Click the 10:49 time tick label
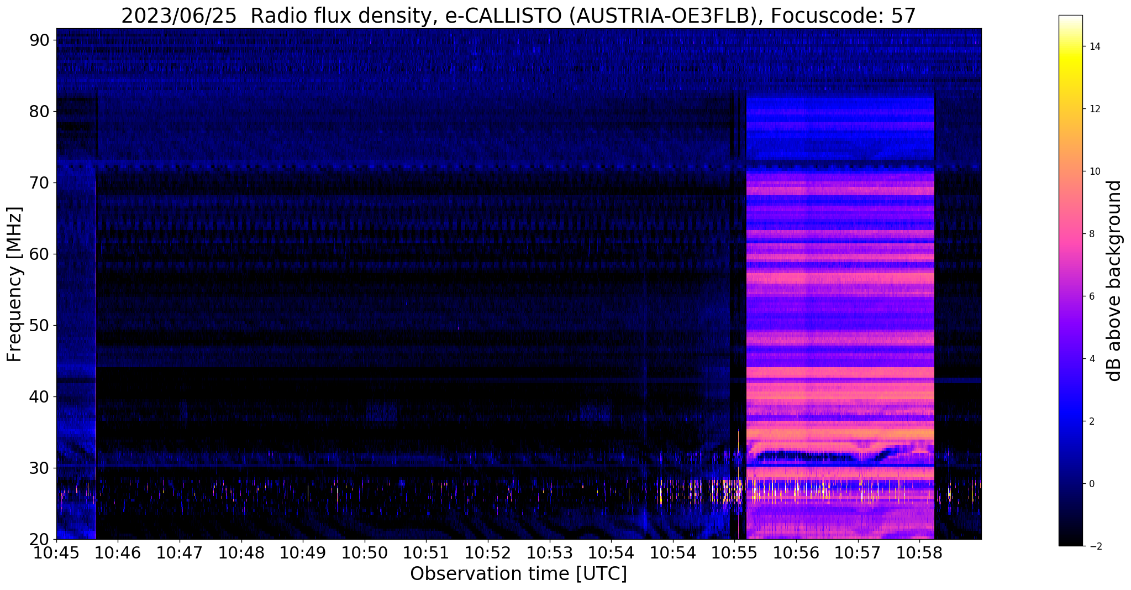The height and width of the screenshot is (590, 1131). 303,552
